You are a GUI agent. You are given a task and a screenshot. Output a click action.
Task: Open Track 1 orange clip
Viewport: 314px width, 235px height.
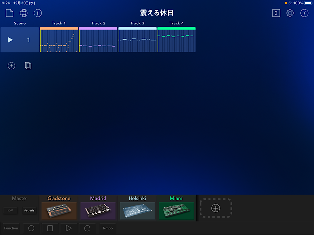click(x=59, y=40)
